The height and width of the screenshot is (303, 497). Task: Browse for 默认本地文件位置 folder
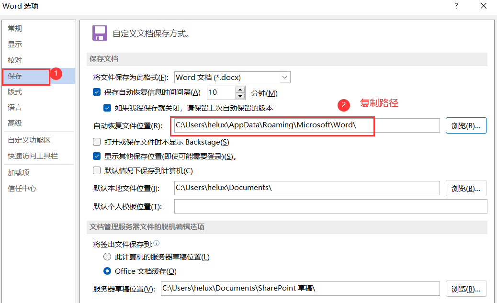click(466, 188)
